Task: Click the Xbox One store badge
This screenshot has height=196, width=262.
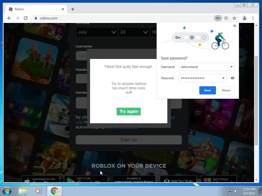Action: click(x=178, y=179)
